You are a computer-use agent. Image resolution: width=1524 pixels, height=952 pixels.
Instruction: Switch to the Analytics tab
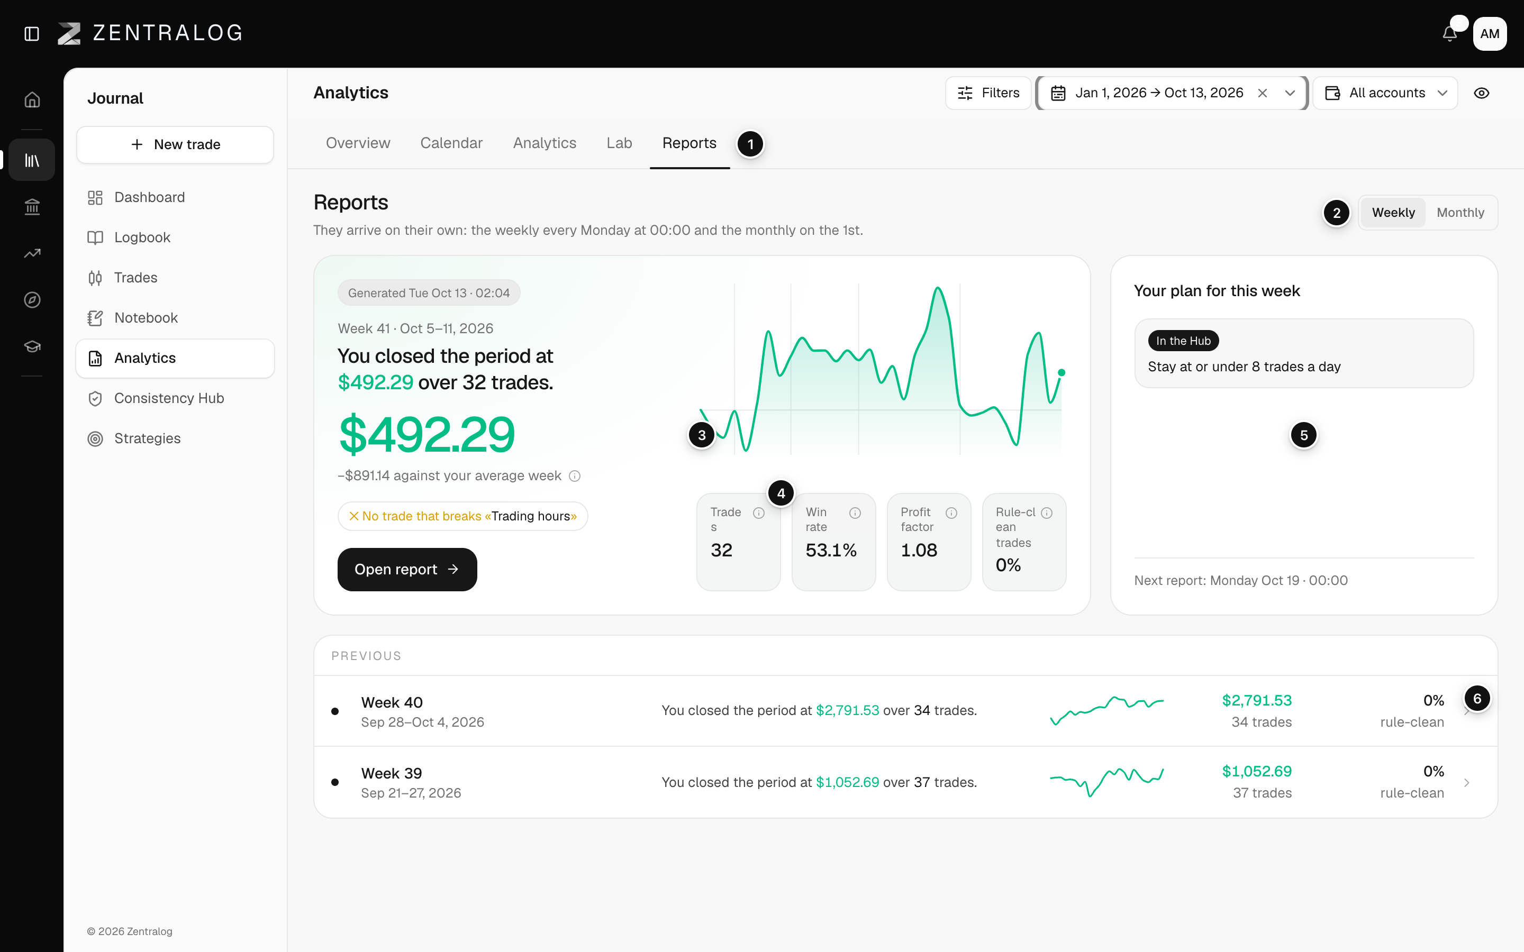point(545,143)
